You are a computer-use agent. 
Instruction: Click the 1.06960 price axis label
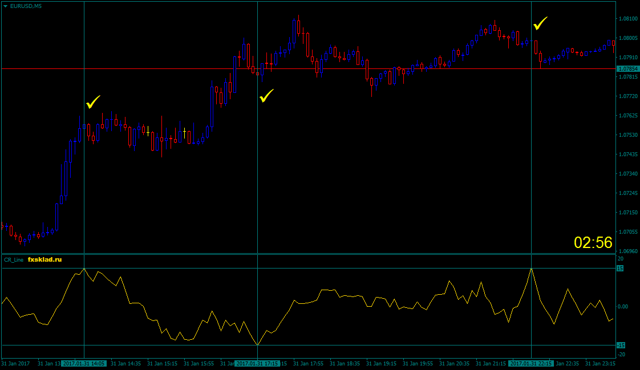pyautogui.click(x=628, y=251)
